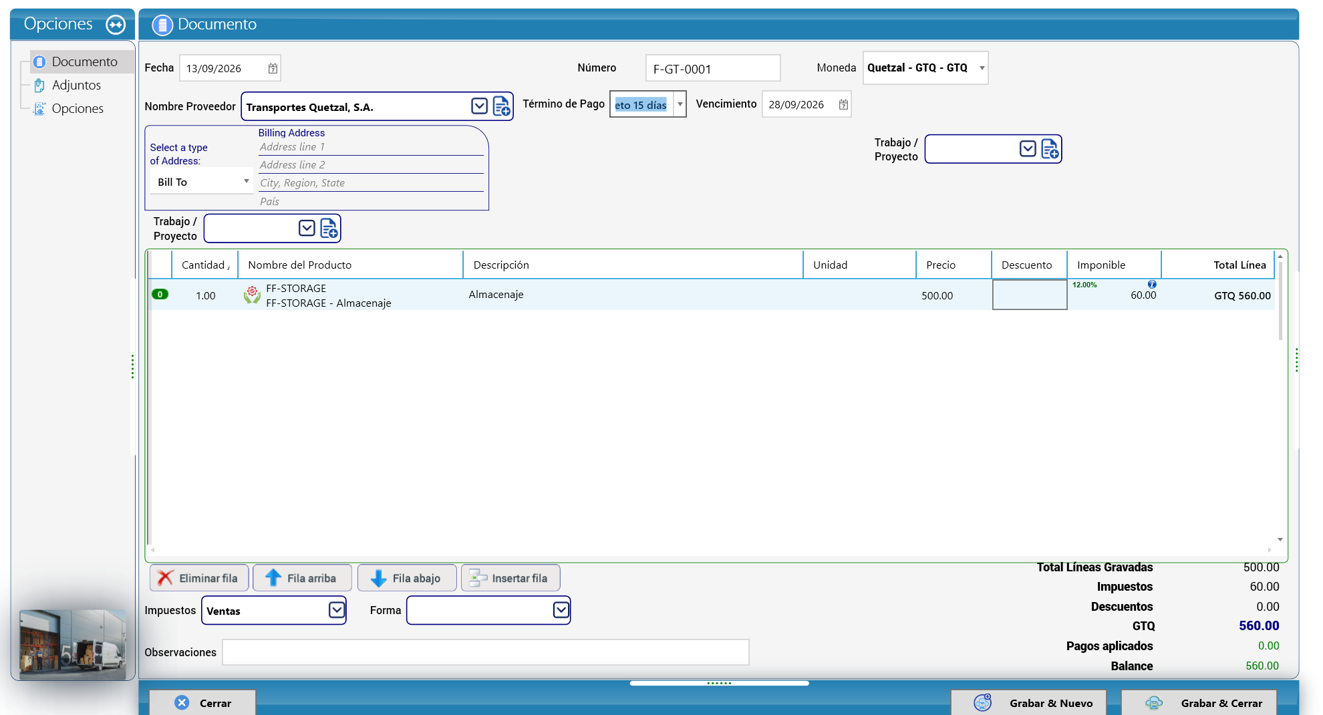Save with Grabar & Cerrar
The image size is (1323, 715).
coord(1199,702)
